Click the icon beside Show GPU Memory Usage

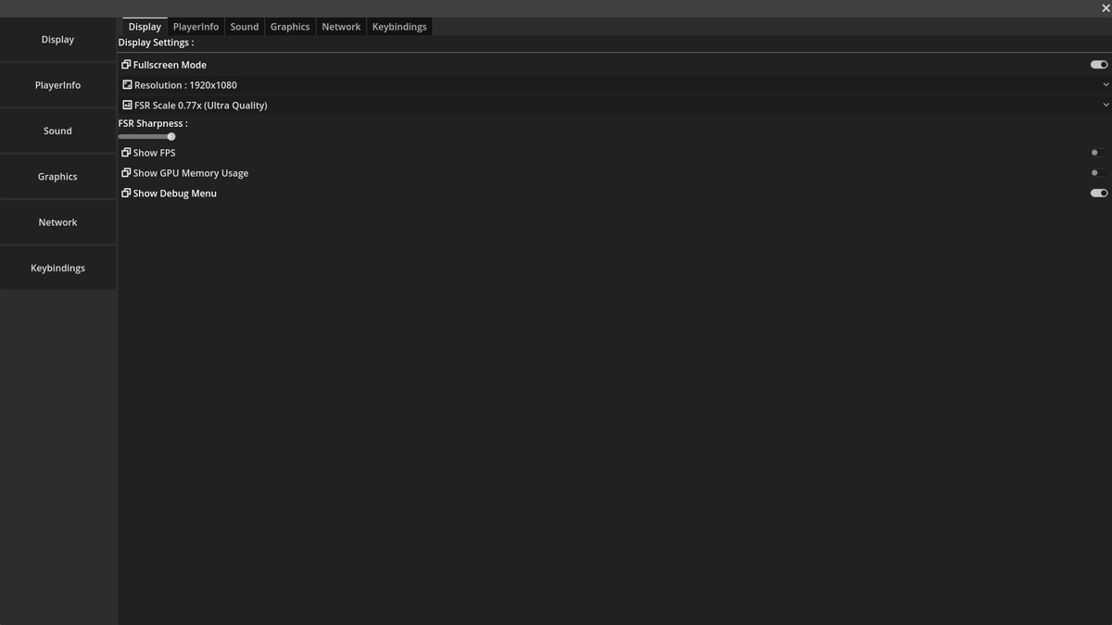[126, 172]
